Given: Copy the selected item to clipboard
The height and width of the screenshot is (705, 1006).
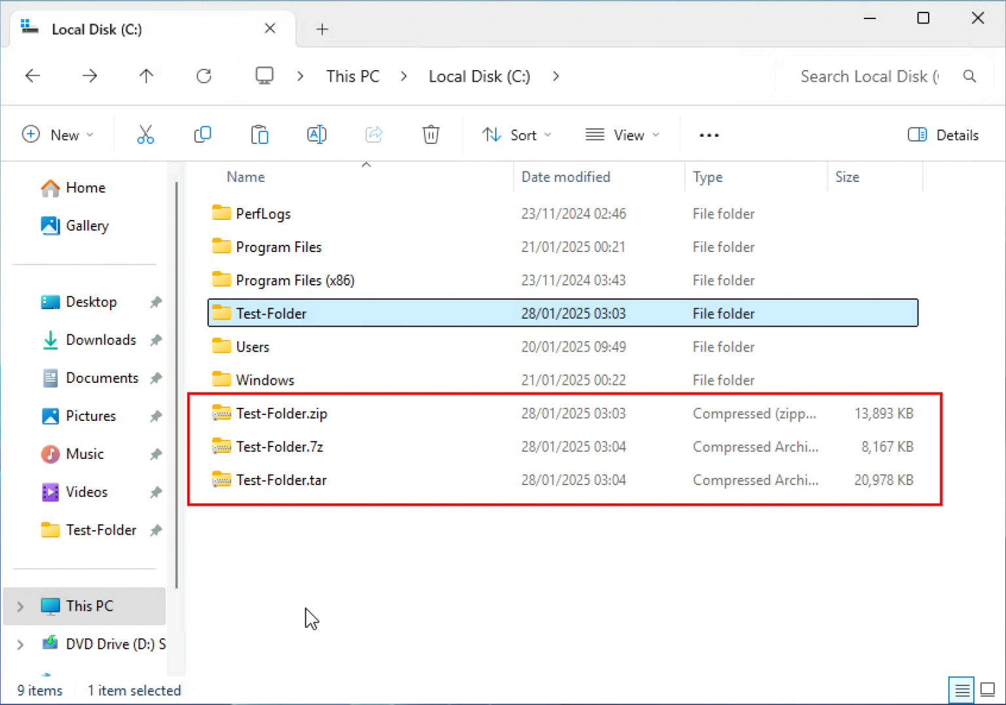Looking at the screenshot, I should pyautogui.click(x=202, y=134).
